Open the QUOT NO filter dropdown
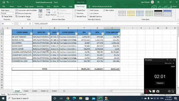 49,34
